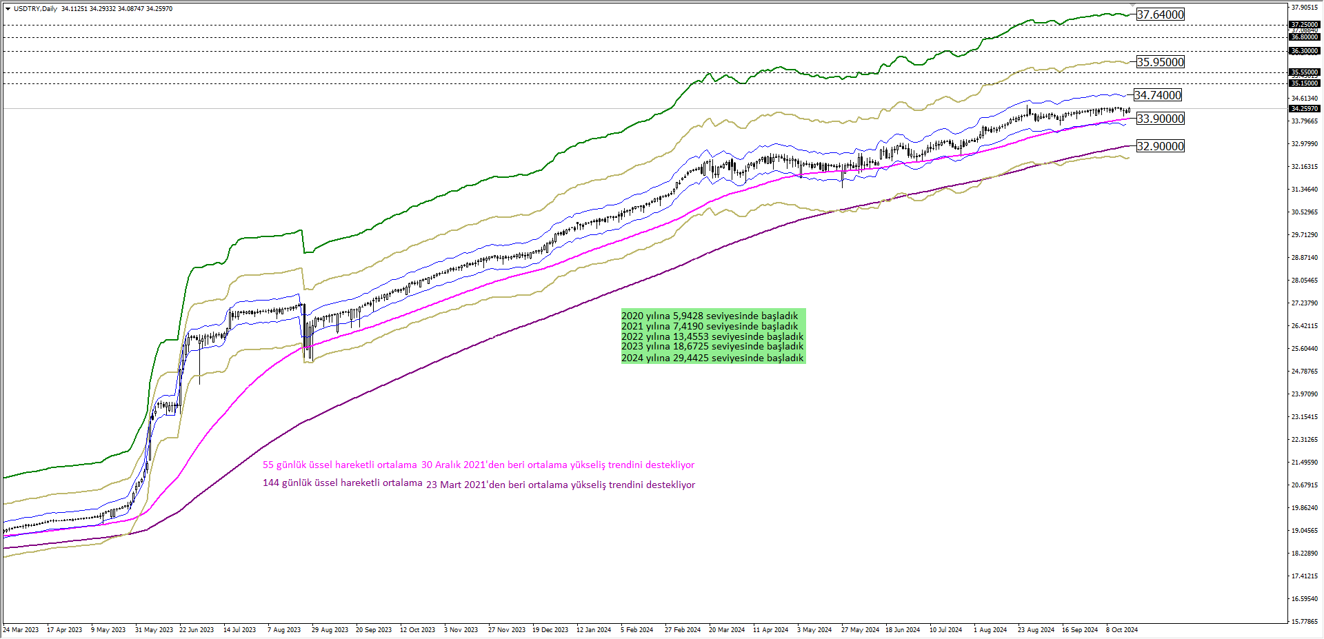Select the USDTRY,Daily symbol title
Screen dimensions: 1324x639
click(36, 9)
